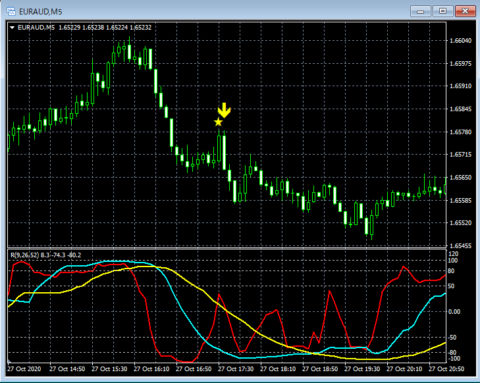Click indicator scale value 120
Screen dimensions: 480x383
click(x=454, y=254)
